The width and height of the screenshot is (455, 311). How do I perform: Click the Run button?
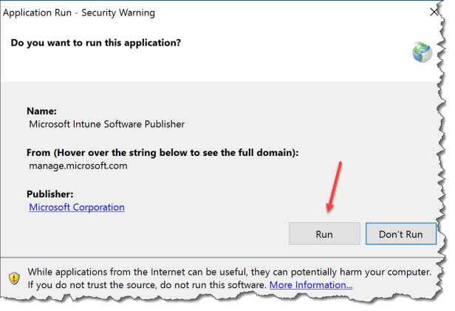[x=324, y=234]
